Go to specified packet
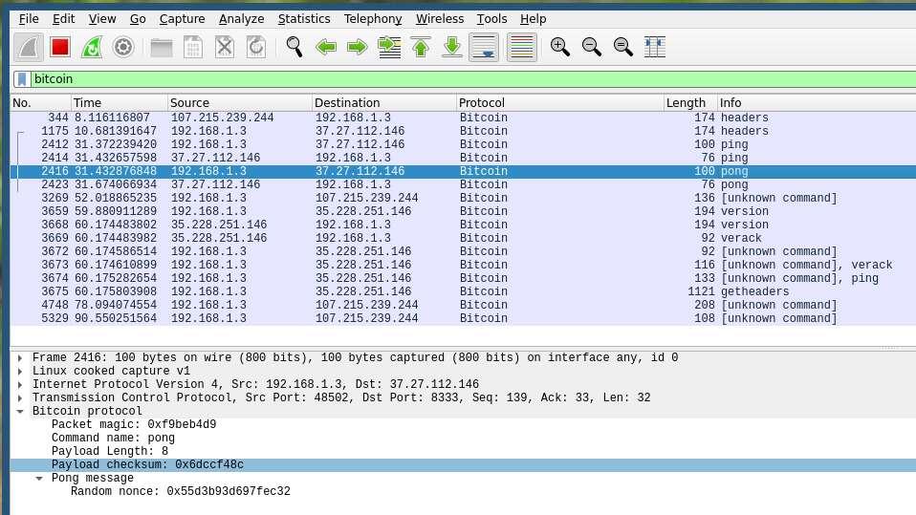Image resolution: width=916 pixels, height=515 pixels. pyautogui.click(x=389, y=48)
